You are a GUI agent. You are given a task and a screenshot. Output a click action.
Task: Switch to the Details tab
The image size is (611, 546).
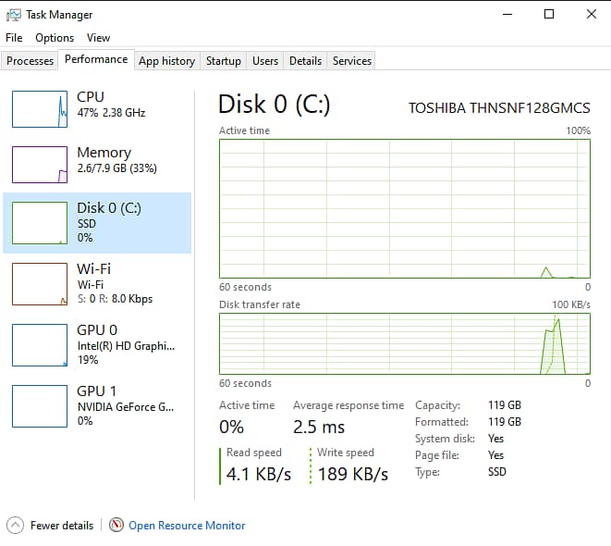click(305, 61)
